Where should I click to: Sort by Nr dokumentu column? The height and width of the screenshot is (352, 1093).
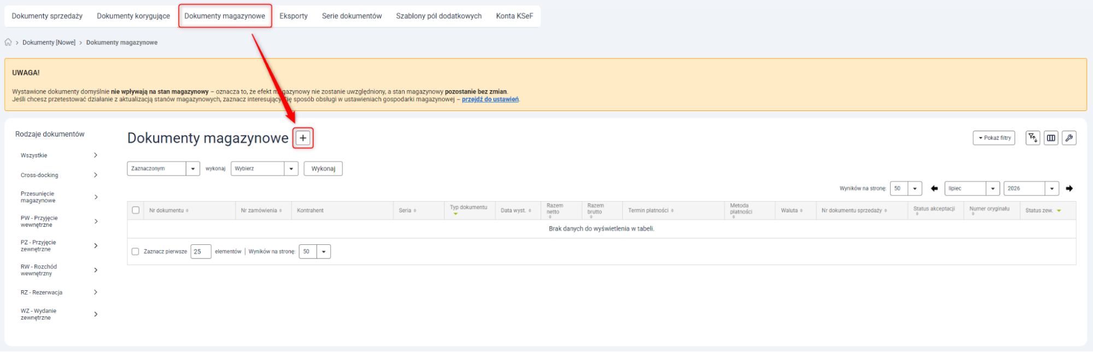pyautogui.click(x=169, y=210)
